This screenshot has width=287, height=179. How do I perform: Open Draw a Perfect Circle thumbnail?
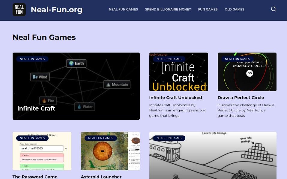(x=247, y=72)
